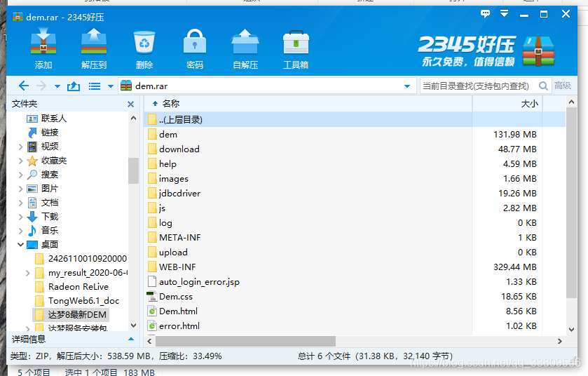
Task: Select the download folder row
Action: (355, 149)
